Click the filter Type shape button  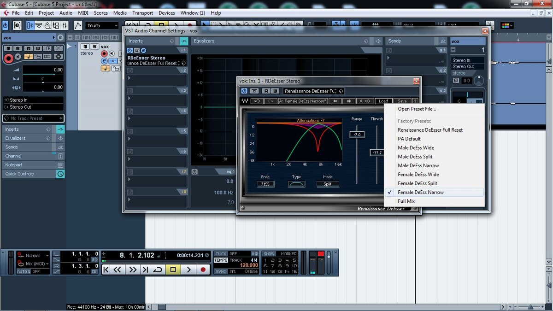pos(296,184)
